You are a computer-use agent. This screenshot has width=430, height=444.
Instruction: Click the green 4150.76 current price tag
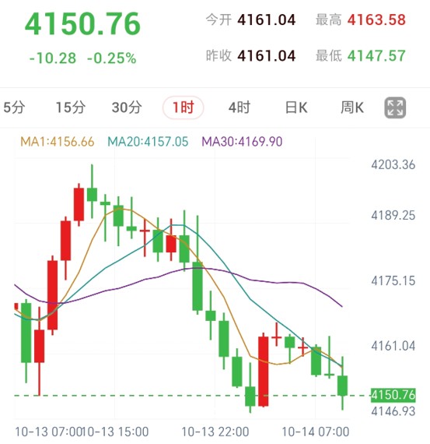tap(393, 395)
